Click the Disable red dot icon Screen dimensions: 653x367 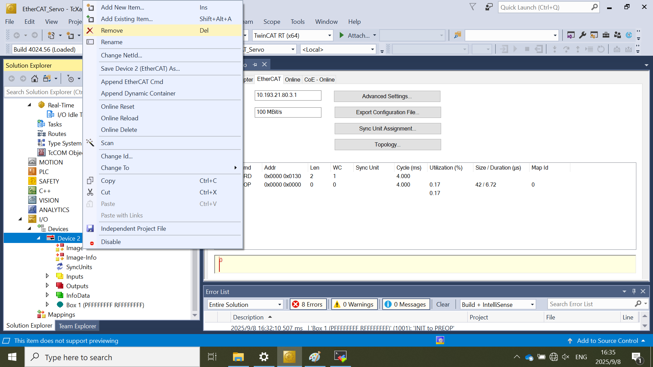92,243
